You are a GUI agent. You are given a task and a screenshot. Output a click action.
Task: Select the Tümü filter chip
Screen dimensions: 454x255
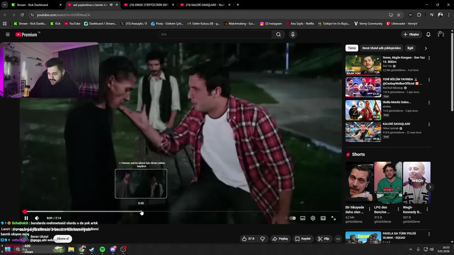[351, 48]
